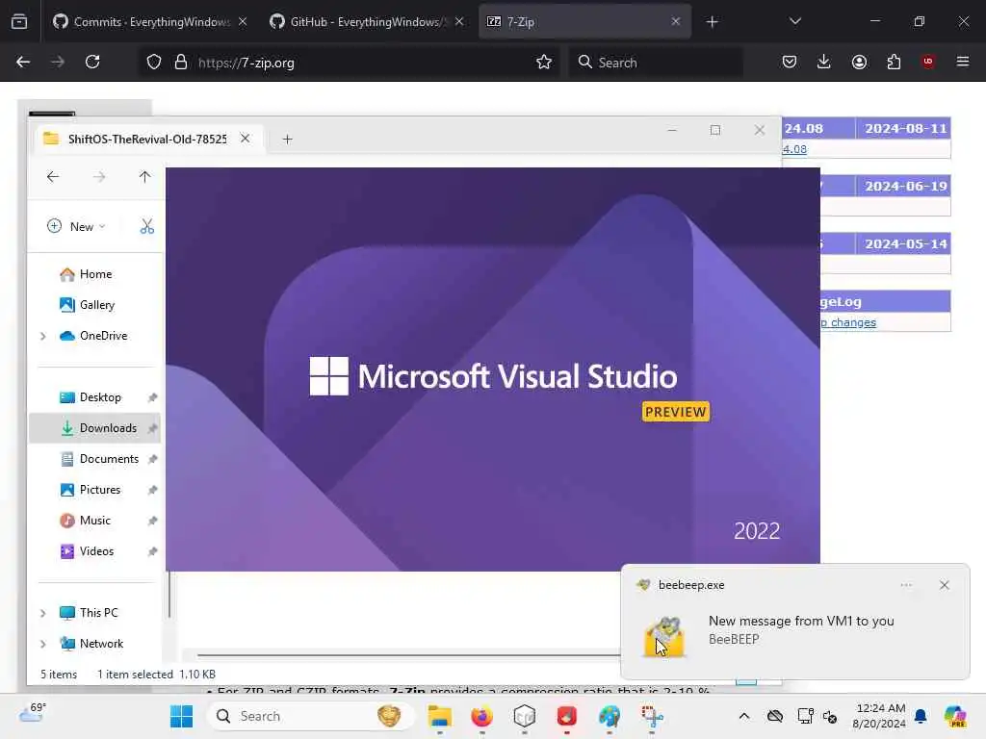The height and width of the screenshot is (739, 986).
Task: Select Home in Explorer sidebar
Action: pos(95,274)
